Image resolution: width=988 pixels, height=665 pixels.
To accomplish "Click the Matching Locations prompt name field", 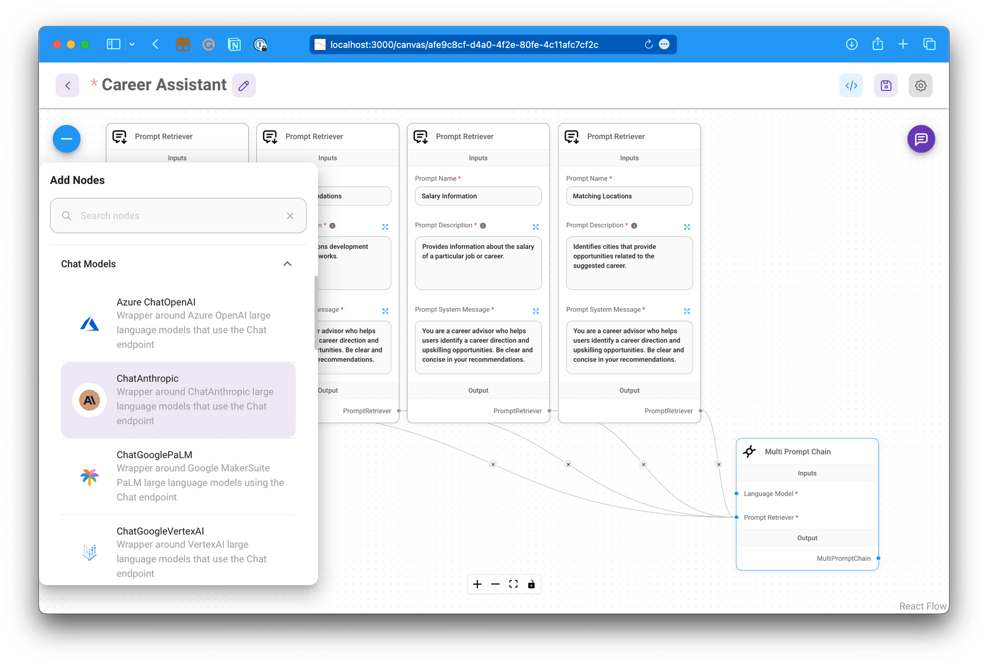I will [x=629, y=196].
